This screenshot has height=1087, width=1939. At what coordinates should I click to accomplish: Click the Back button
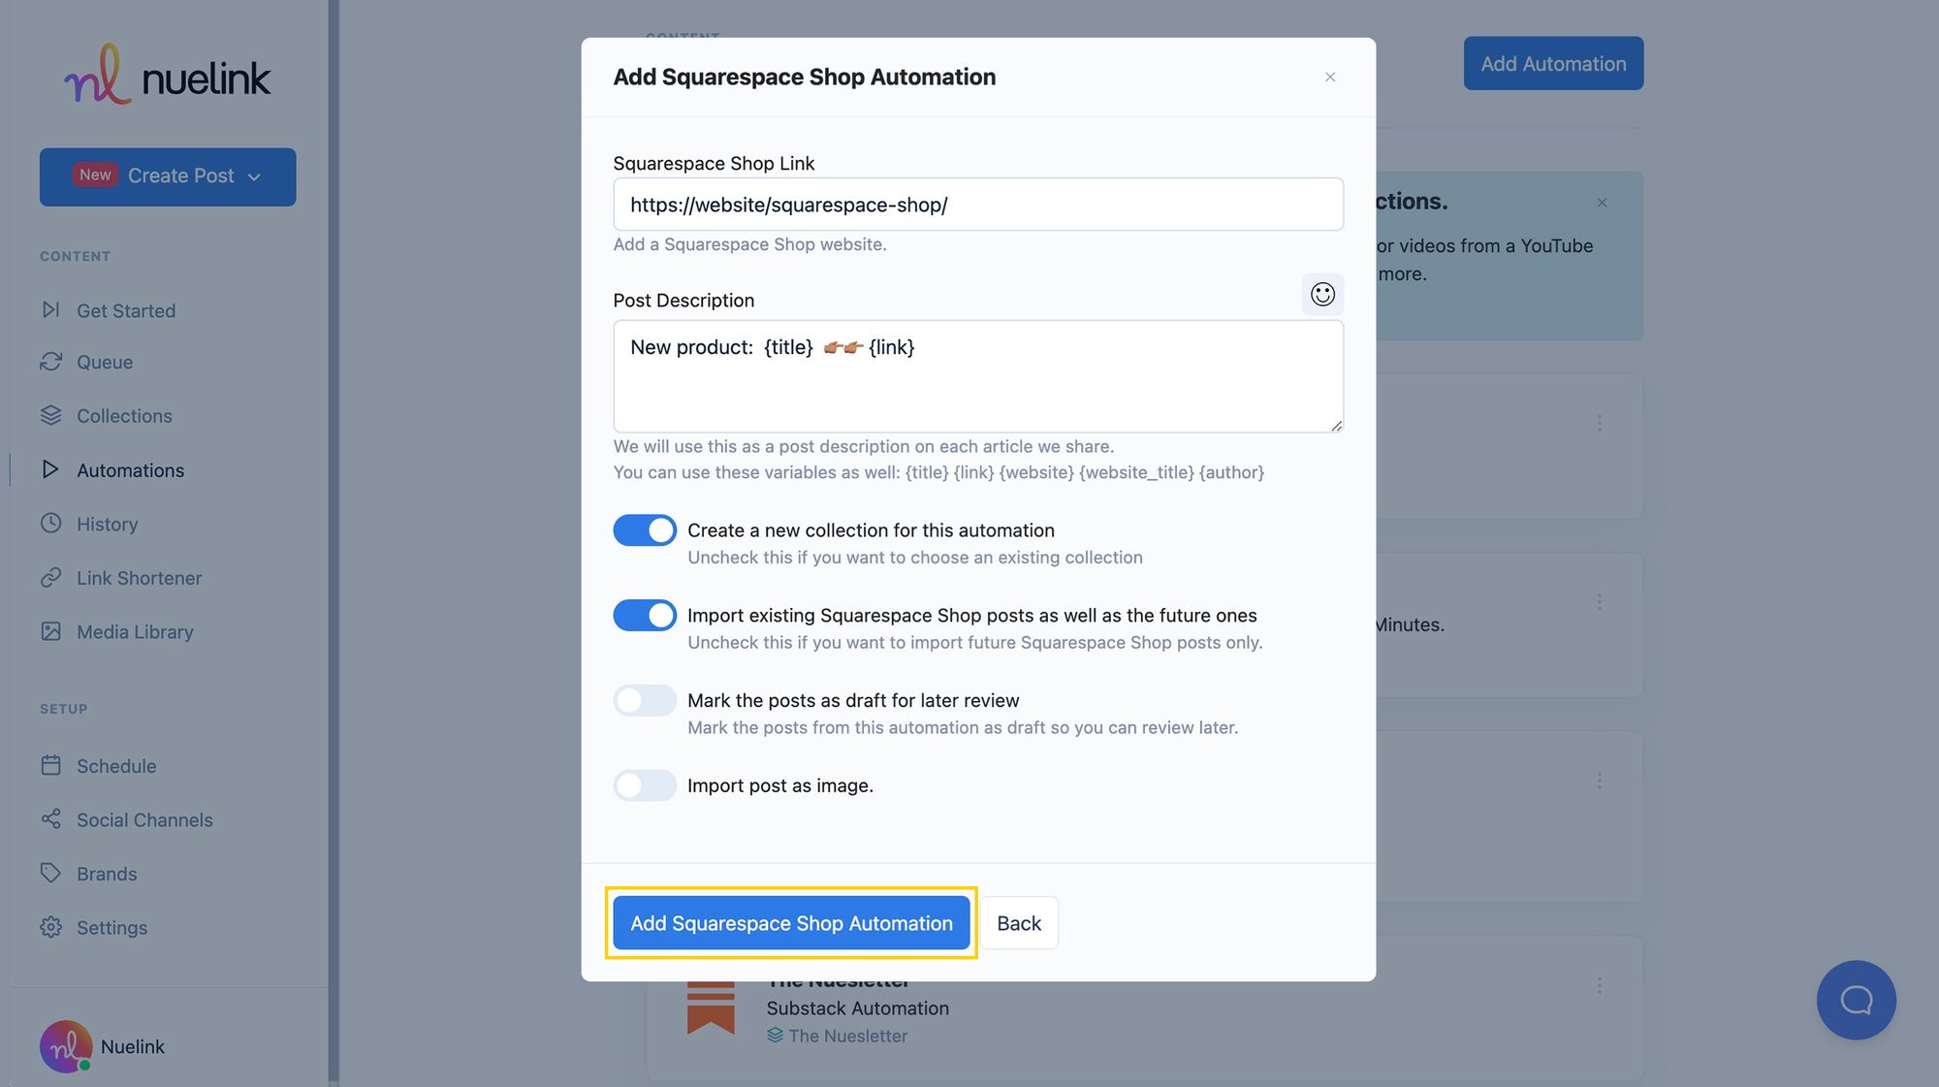tap(1019, 922)
